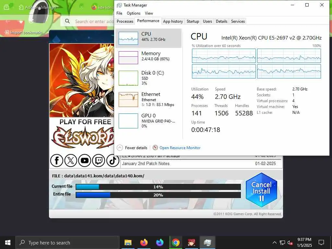Open the Action Center notifications icon
The height and width of the screenshot is (249, 332).
click(321, 243)
